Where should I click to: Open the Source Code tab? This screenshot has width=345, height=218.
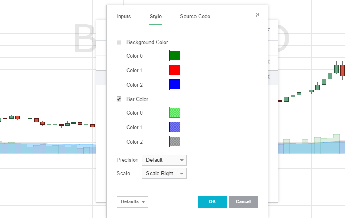(195, 17)
